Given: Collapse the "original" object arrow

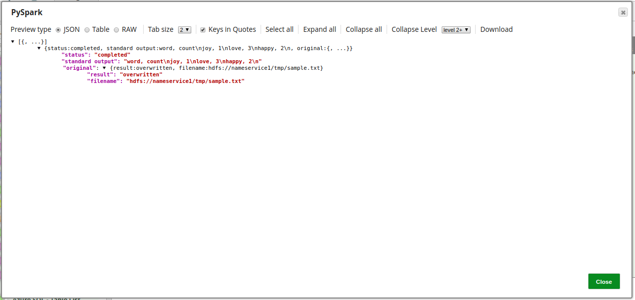Looking at the screenshot, I should coord(104,68).
